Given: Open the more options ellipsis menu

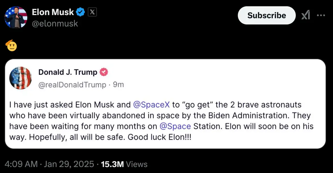Looking at the screenshot, I should tap(321, 15).
